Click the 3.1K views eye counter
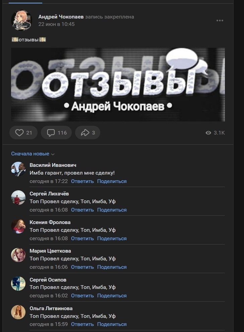Image resolution: width=244 pixels, height=332 pixels. [215, 133]
